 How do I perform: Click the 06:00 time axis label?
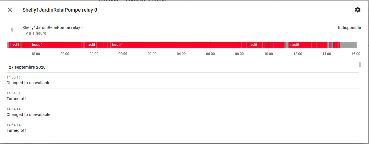coord(210,54)
